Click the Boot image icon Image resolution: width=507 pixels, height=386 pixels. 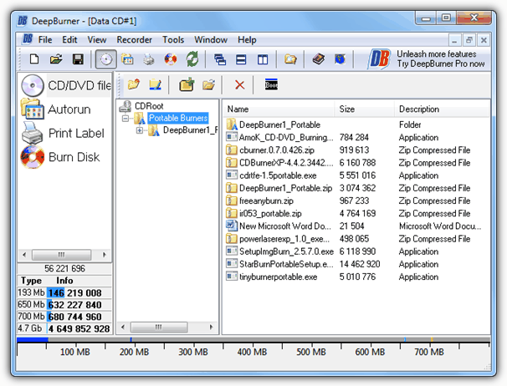click(269, 84)
